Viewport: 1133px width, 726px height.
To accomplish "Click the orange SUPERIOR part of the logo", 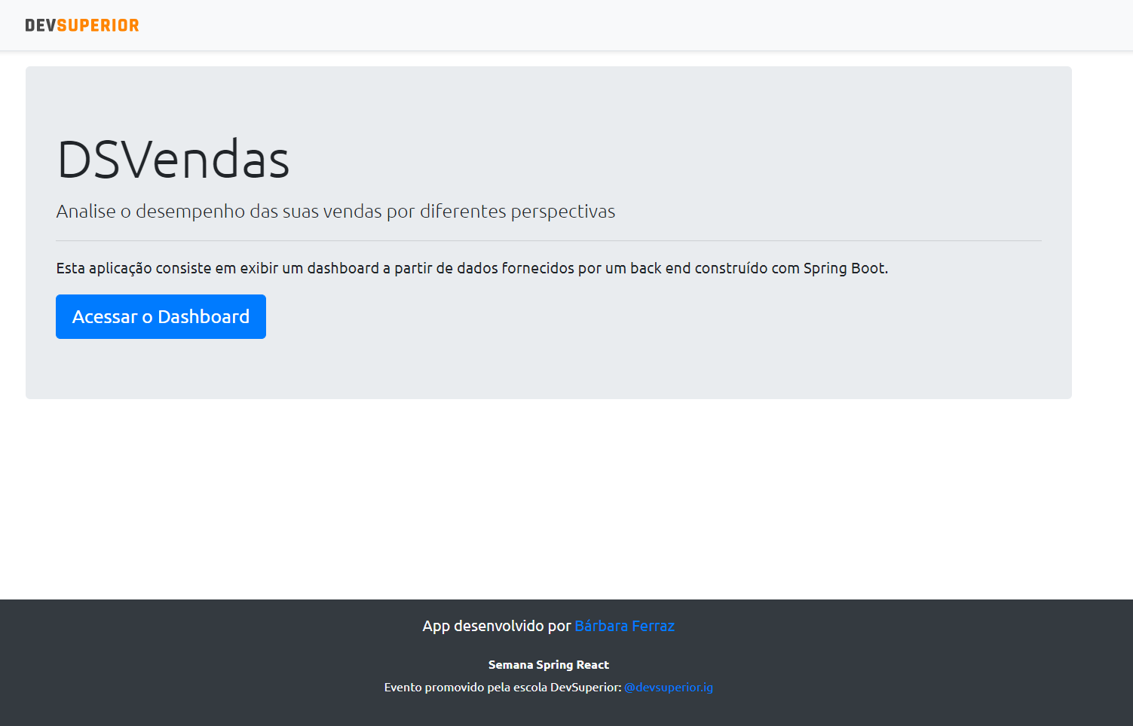I will point(98,25).
